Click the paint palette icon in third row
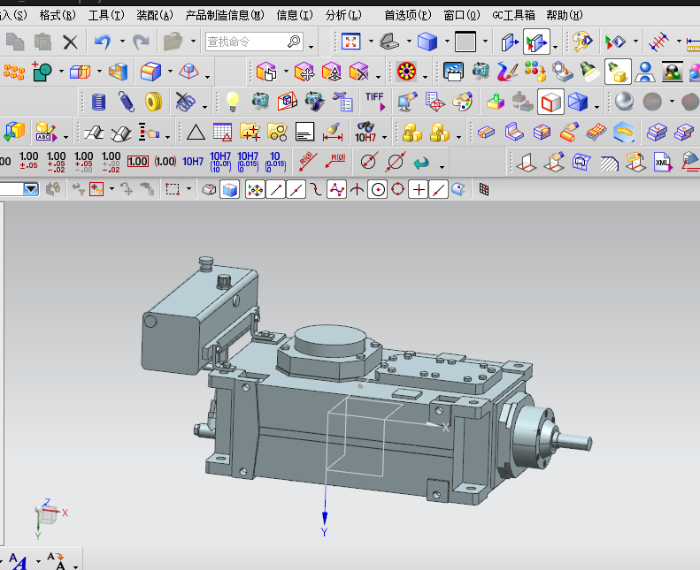The image size is (700, 570). (x=462, y=102)
